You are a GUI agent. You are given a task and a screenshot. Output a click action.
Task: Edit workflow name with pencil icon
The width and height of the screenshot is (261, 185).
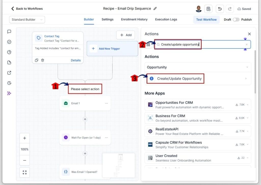point(155,8)
